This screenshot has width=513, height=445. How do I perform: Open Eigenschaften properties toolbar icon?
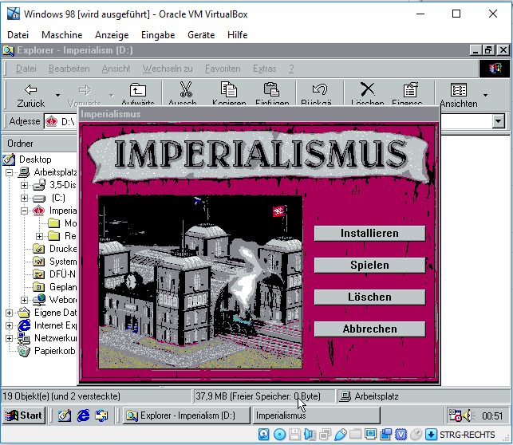[410, 90]
